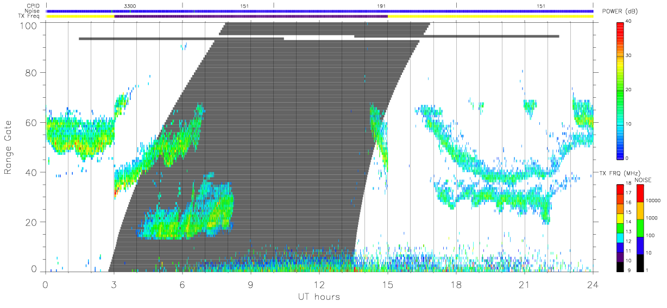
Task: Click the blue Noise strip above plot
Action: click(319, 11)
